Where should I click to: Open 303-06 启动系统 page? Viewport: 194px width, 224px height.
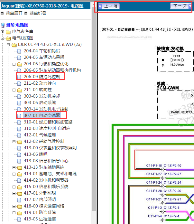40,102
